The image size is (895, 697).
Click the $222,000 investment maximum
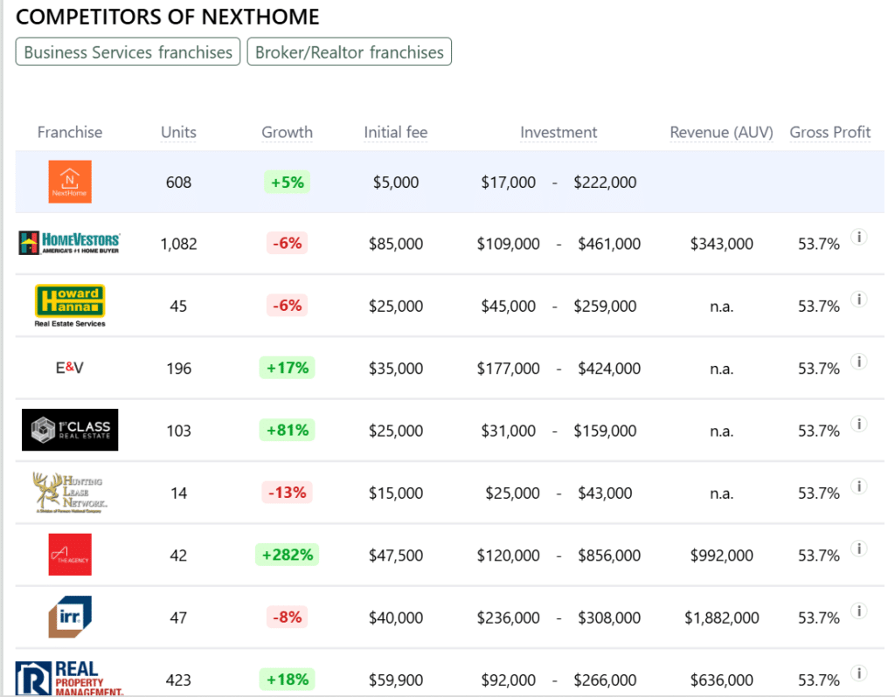tap(605, 183)
